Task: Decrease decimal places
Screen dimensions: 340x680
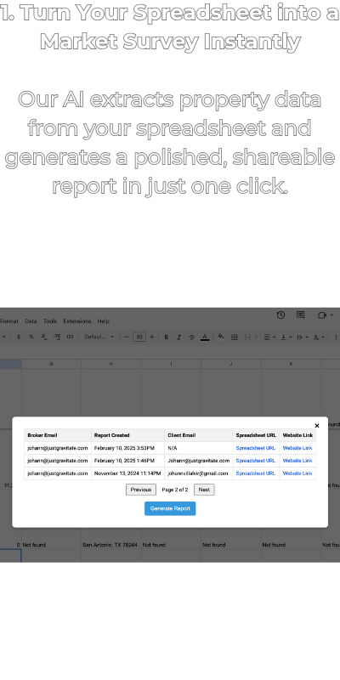Action: (x=44, y=337)
